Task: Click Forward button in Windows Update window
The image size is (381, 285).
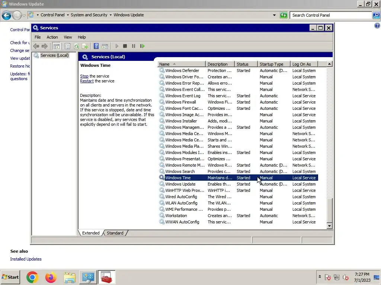Action: [17, 16]
